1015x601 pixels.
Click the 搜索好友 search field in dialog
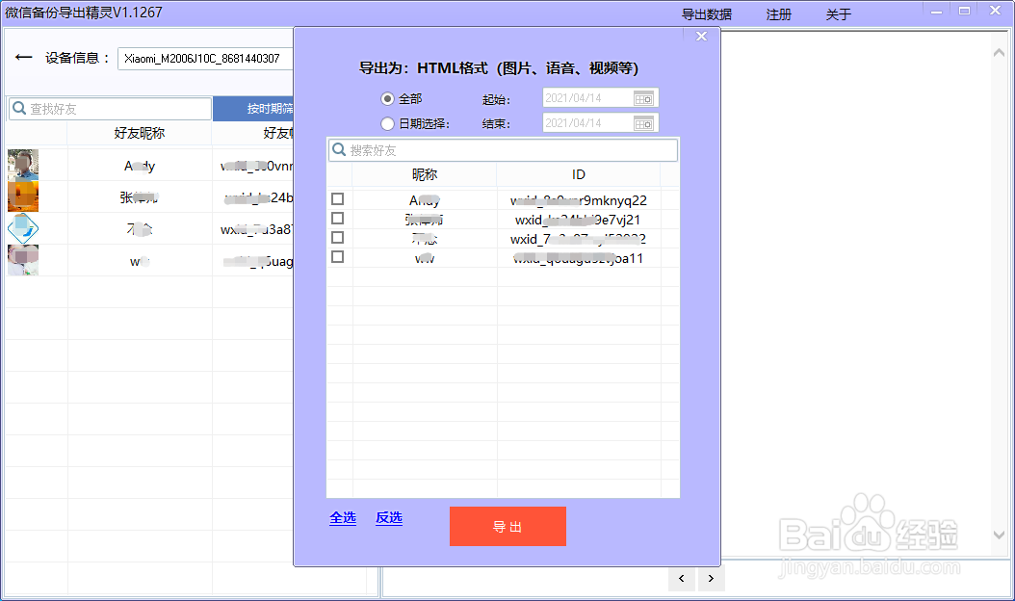tap(503, 150)
